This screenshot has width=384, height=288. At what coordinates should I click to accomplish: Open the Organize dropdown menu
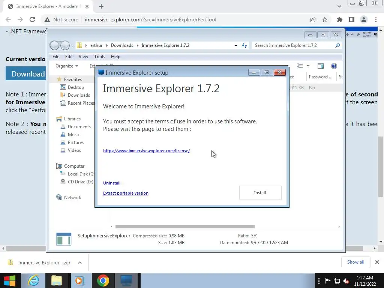(67, 66)
